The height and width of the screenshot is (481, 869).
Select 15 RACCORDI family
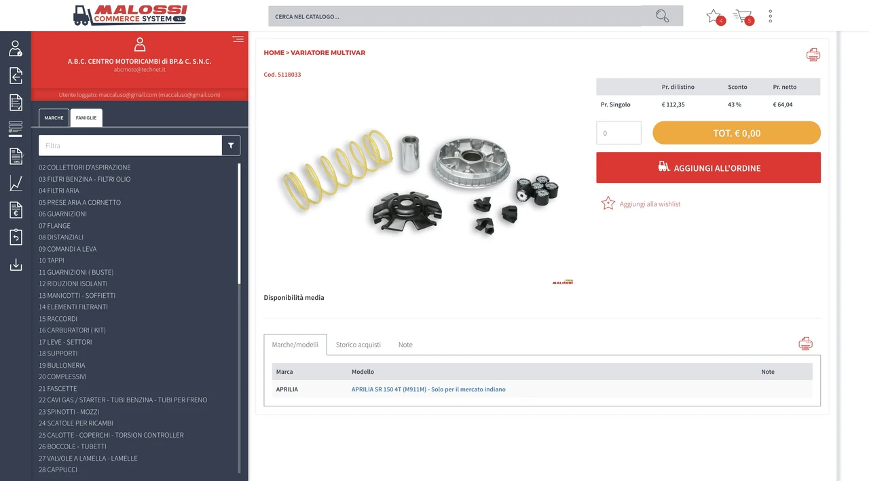(x=58, y=319)
